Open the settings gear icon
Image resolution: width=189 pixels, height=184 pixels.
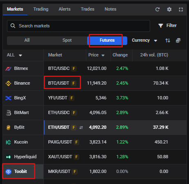169,9
